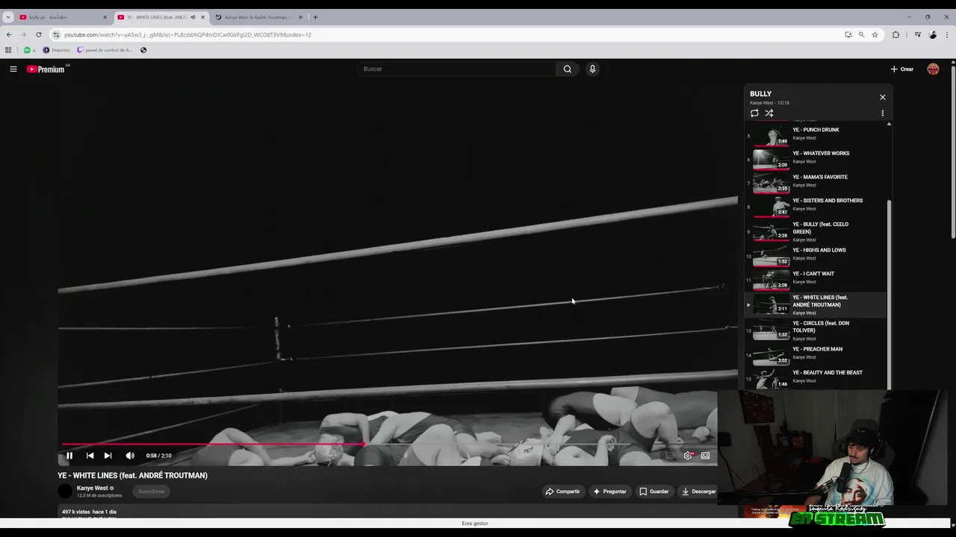This screenshot has height=537, width=956.
Task: Close the BULLY playlist panel
Action: point(883,97)
